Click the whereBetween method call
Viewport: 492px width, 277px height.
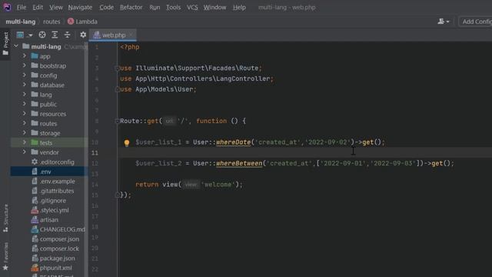(x=239, y=163)
